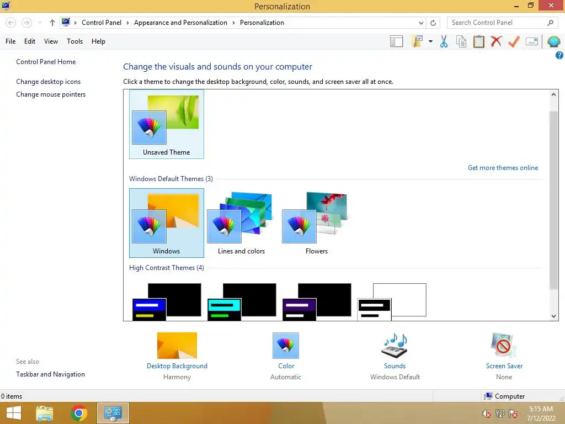Click the control panel icon in address bar
The width and height of the screenshot is (565, 424).
(x=66, y=22)
